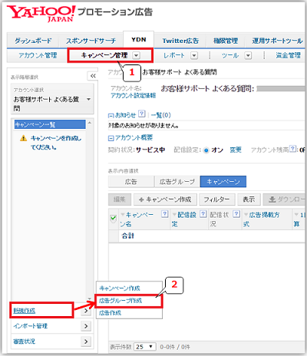The height and width of the screenshot is (356, 307).
Task: Open the レポート dropdown arrow
Action: tap(194, 55)
